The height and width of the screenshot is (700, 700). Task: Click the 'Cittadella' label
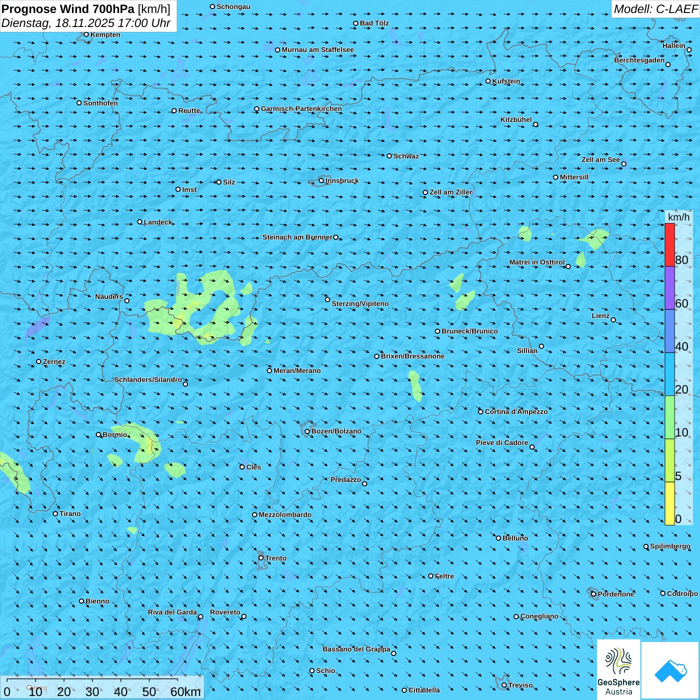(424, 690)
